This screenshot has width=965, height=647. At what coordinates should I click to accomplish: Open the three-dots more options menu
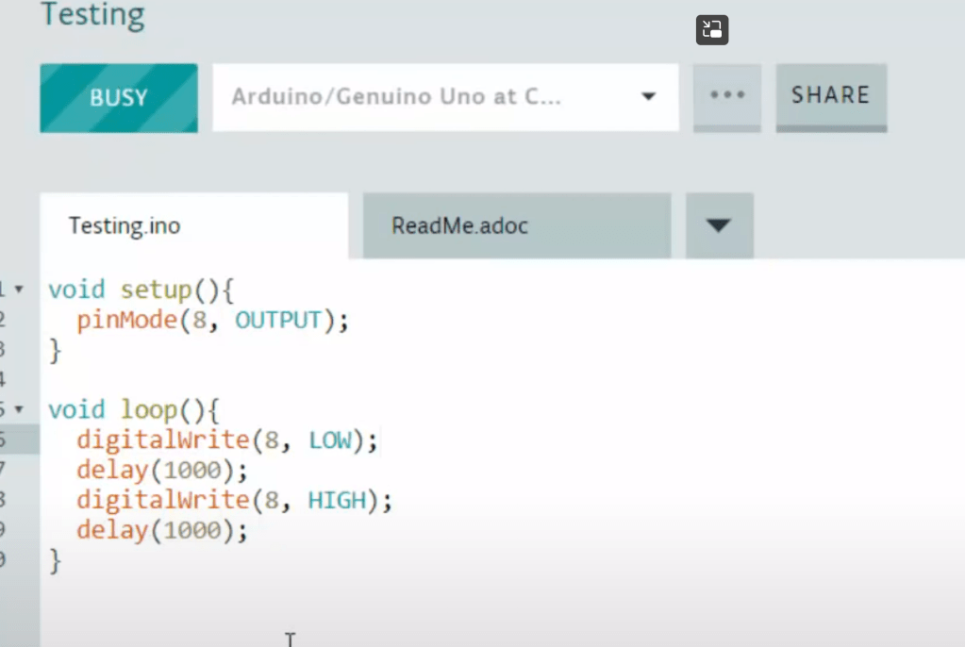[x=727, y=96]
